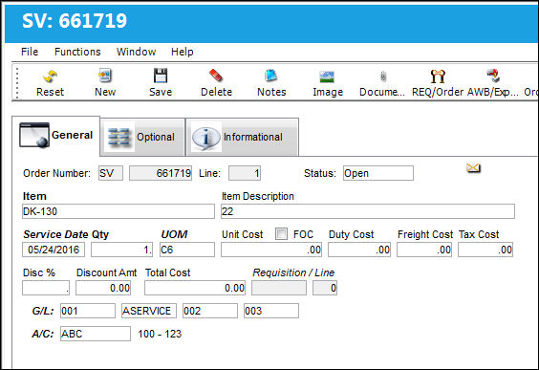Open the AWB/Exp toolbar icon
539x370 pixels.
[493, 76]
